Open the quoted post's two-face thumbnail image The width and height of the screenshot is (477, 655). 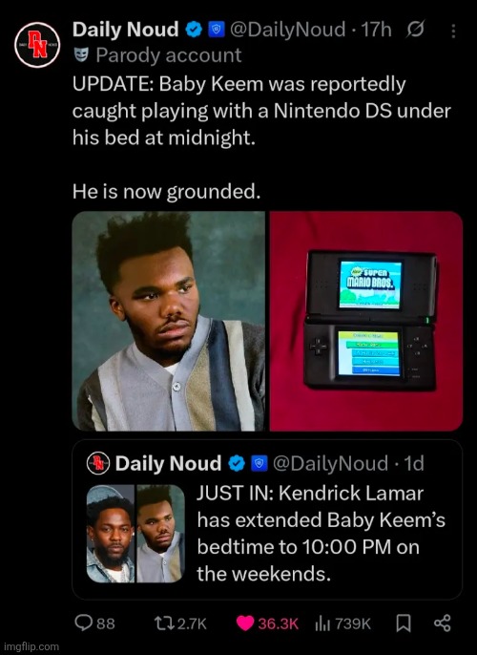click(135, 534)
